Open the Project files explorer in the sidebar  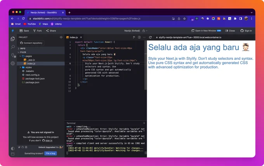tap(13, 39)
